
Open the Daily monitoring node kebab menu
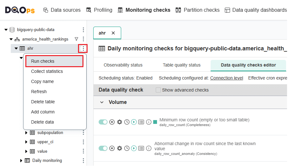(83, 161)
